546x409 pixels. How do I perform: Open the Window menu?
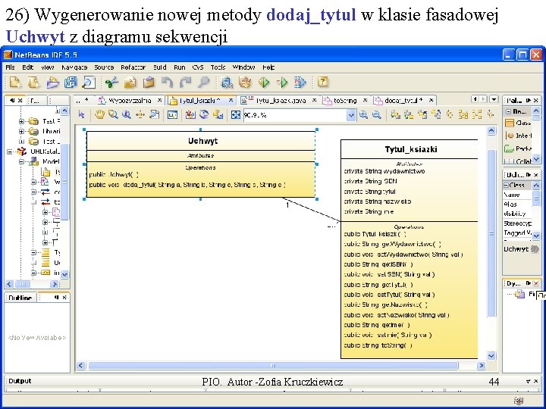243,67
